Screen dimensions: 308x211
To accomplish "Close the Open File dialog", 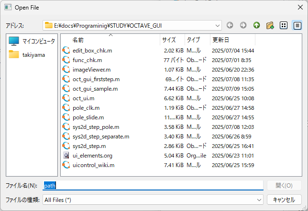I will coord(300,8).
